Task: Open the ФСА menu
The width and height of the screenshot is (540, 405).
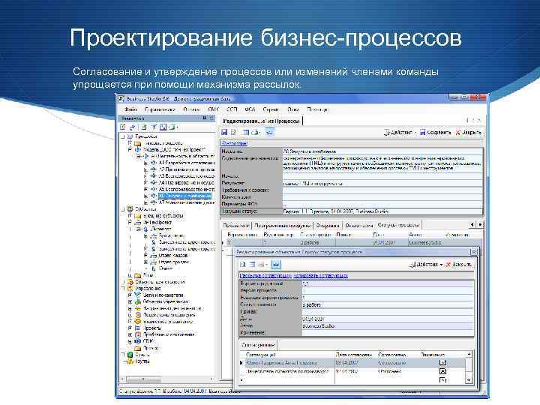Action: coord(250,109)
